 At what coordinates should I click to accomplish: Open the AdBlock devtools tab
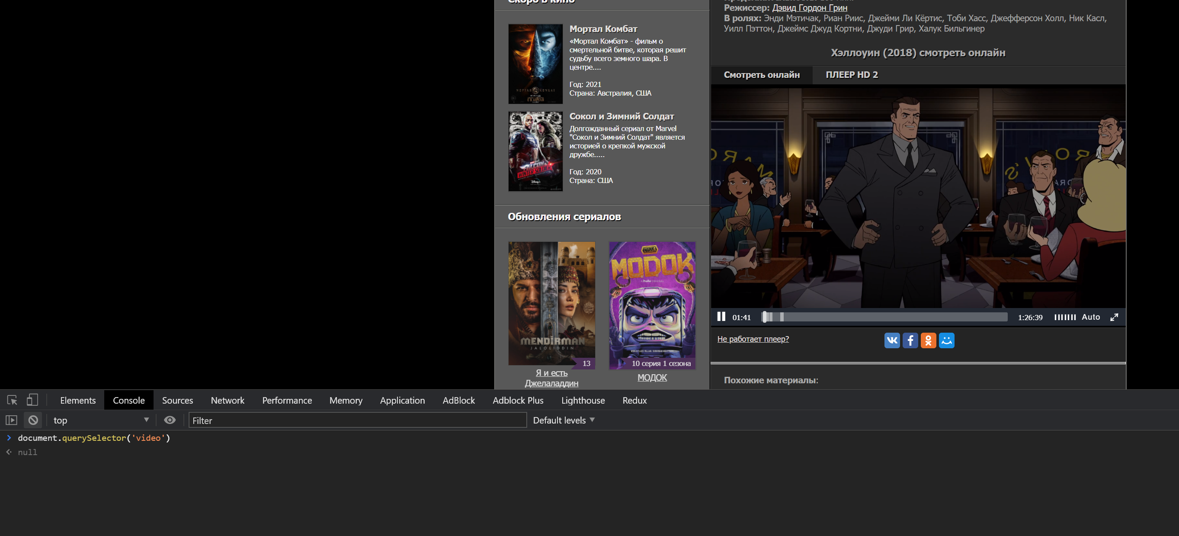[x=458, y=401]
